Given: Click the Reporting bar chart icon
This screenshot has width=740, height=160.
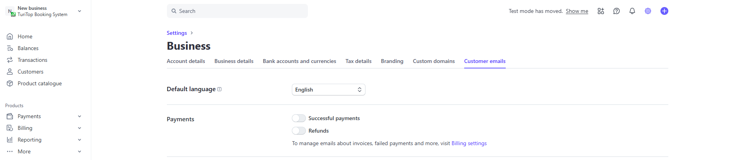Looking at the screenshot, I should coord(10,140).
